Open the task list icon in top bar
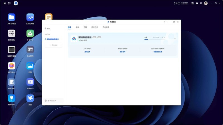The image size is (223, 125). [193, 3]
